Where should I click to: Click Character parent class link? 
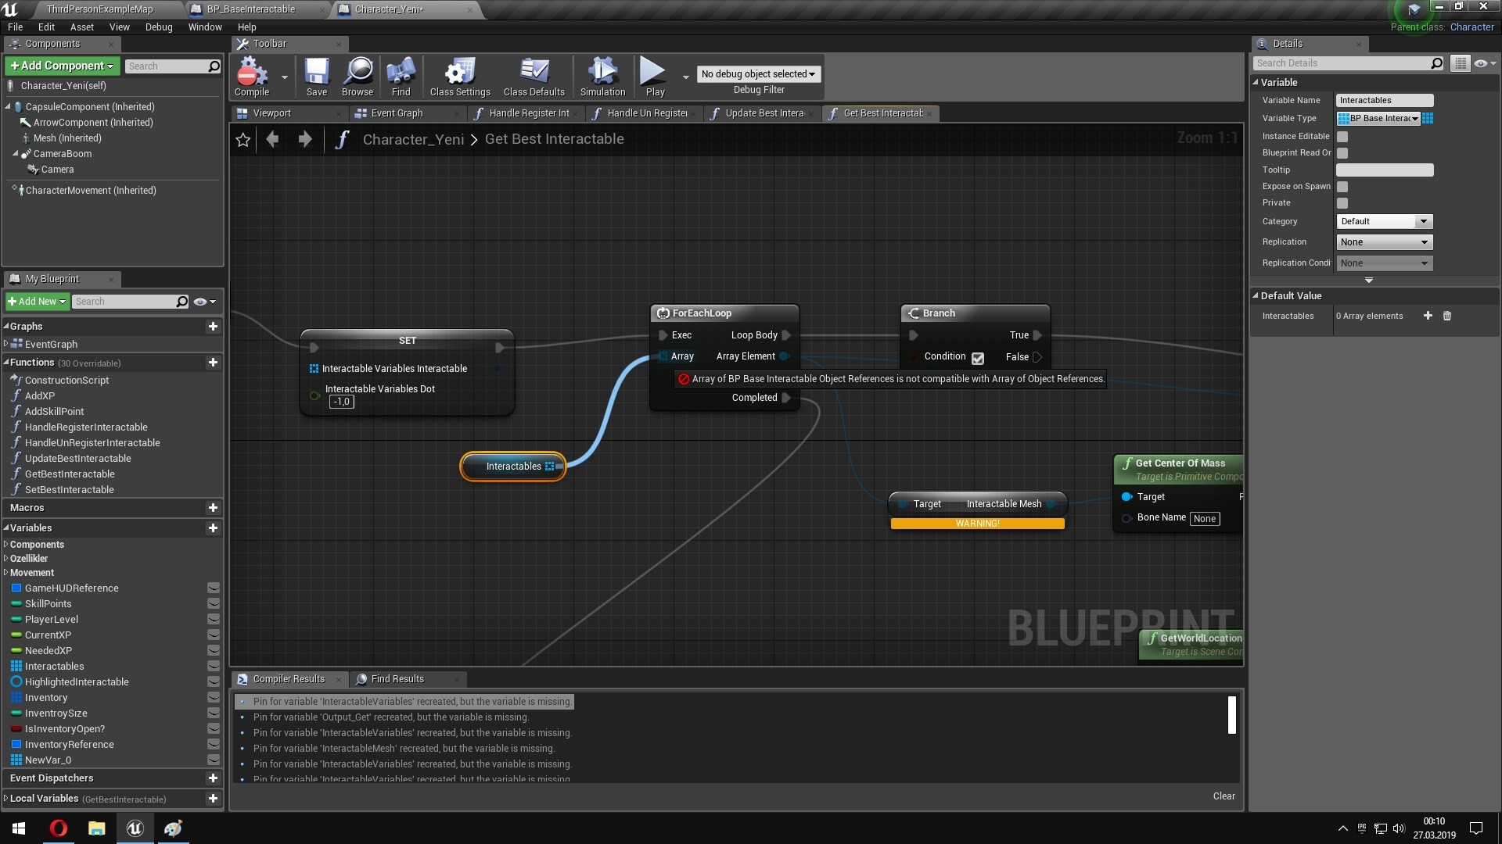click(x=1471, y=27)
